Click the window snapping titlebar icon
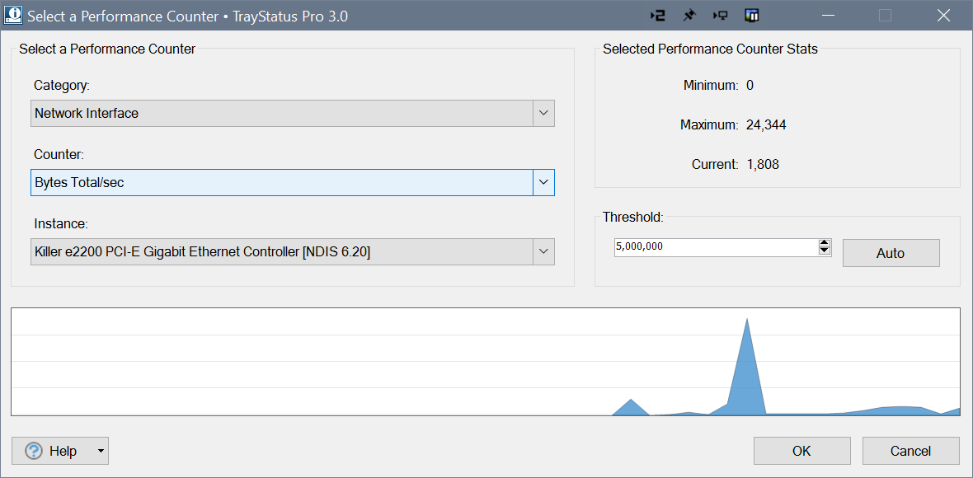 tap(751, 16)
